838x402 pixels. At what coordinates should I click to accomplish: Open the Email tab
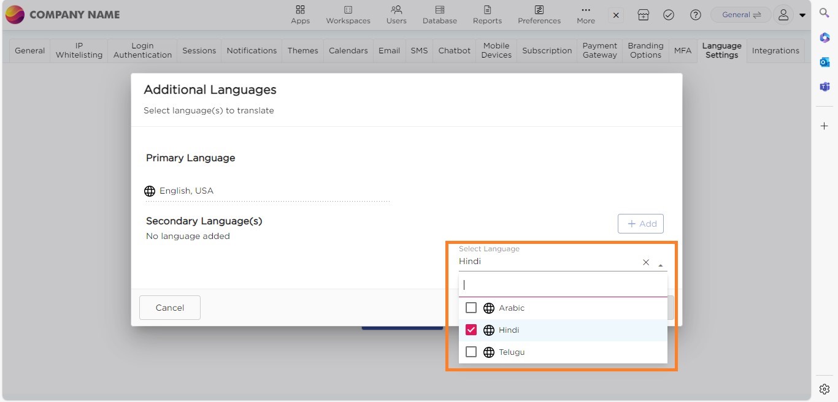[389, 50]
